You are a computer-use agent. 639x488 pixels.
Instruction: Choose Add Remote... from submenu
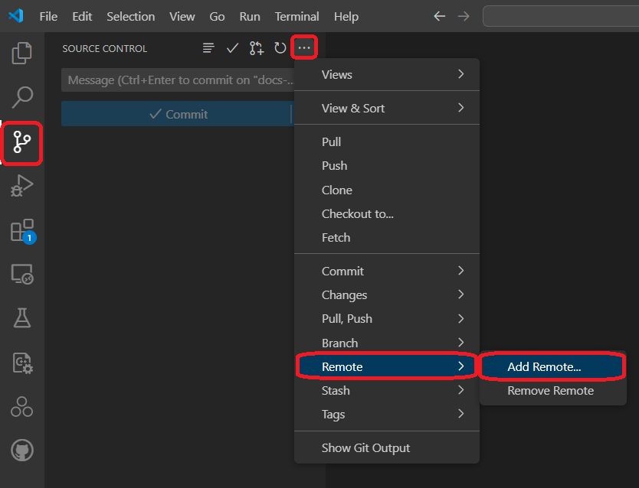point(544,366)
